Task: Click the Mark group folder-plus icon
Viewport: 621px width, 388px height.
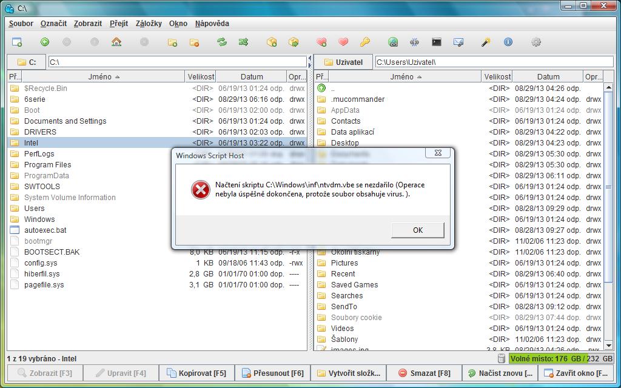Action: pos(172,42)
